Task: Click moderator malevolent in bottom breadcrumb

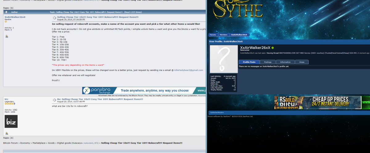Action: [89, 143]
